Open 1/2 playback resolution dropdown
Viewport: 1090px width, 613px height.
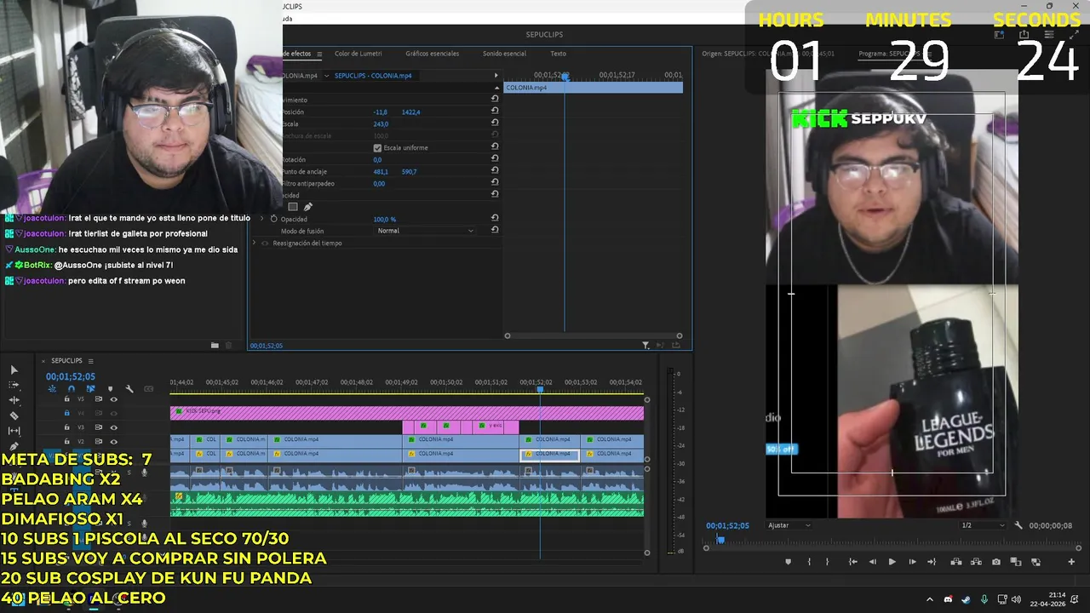tap(983, 525)
